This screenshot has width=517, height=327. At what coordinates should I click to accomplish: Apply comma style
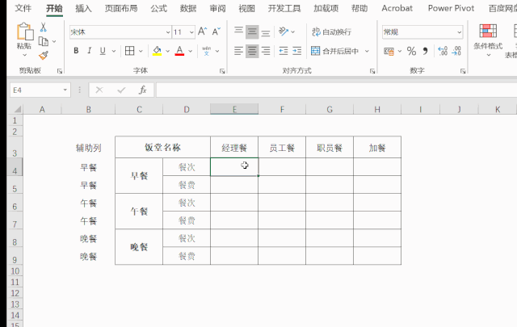point(426,51)
